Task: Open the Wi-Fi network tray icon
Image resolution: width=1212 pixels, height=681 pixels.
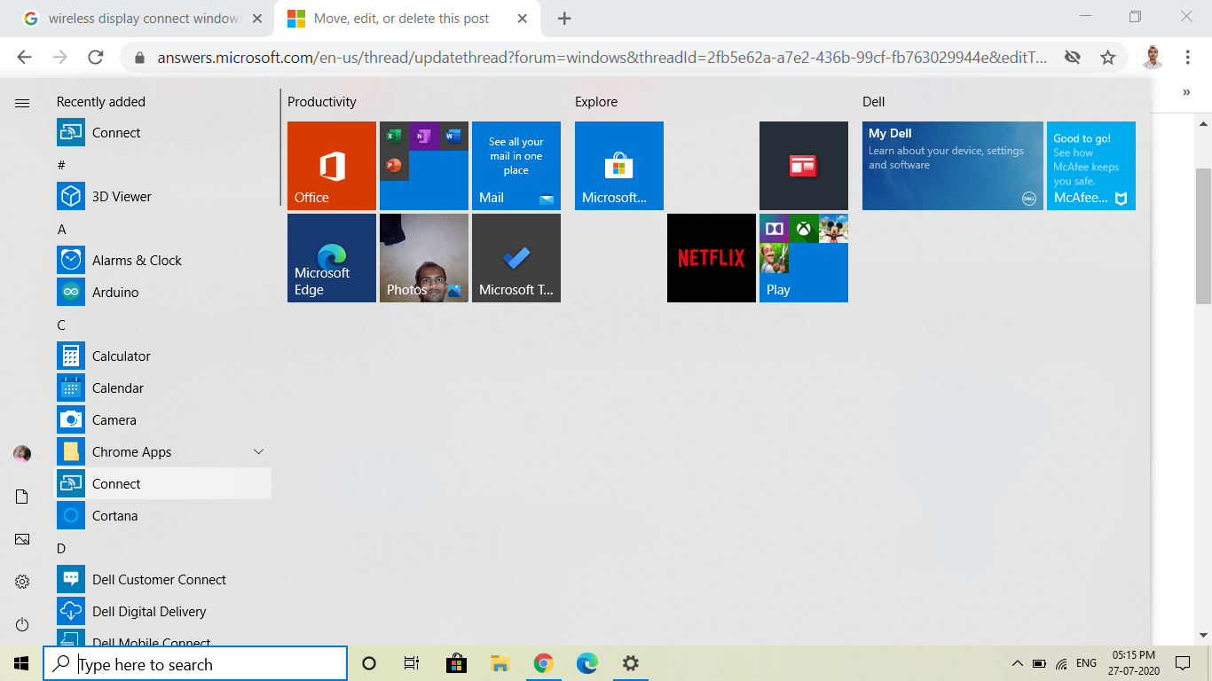Action: [1061, 663]
